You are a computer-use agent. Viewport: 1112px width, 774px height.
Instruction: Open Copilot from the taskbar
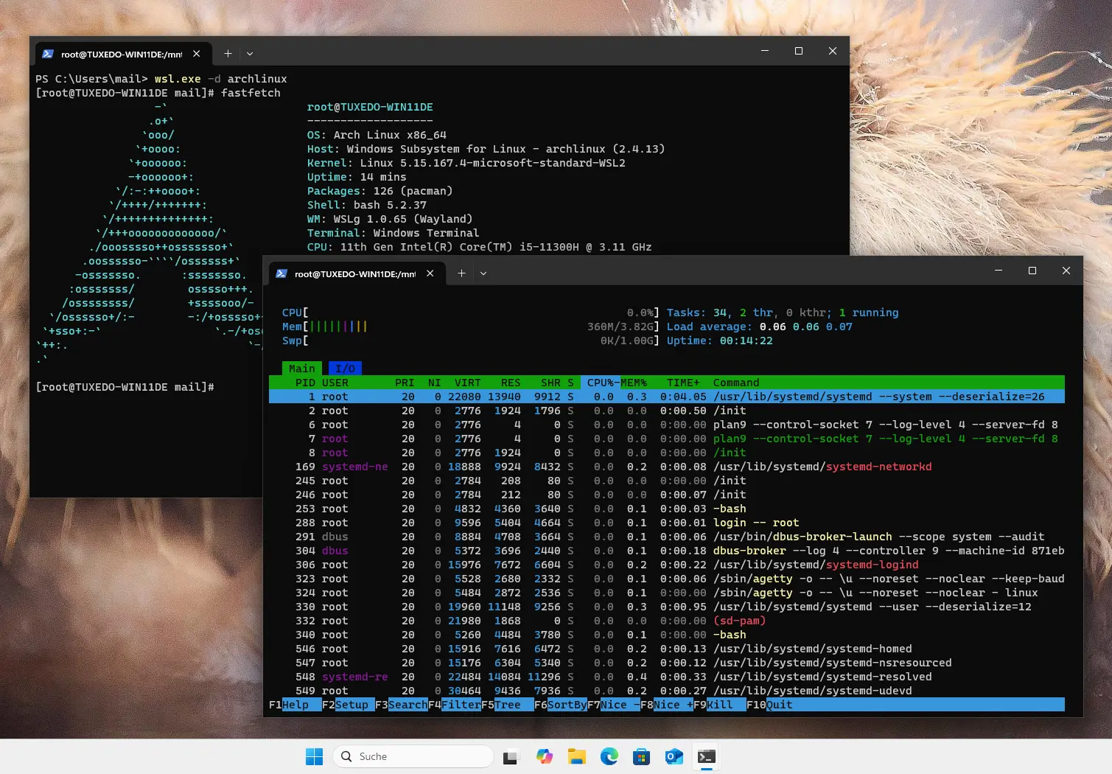click(544, 756)
